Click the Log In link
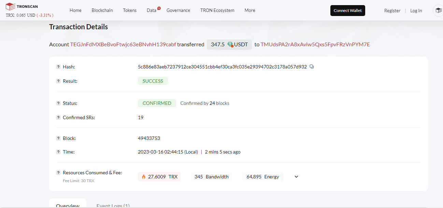Image resolution: width=443 pixels, height=208 pixels. click(416, 11)
